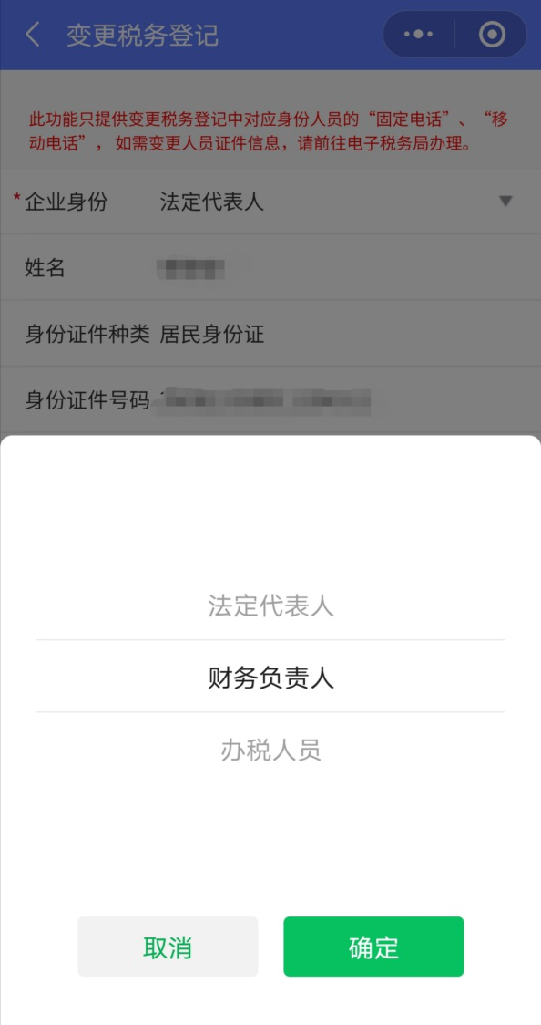Open the three-dots more options menu

[x=418, y=34]
